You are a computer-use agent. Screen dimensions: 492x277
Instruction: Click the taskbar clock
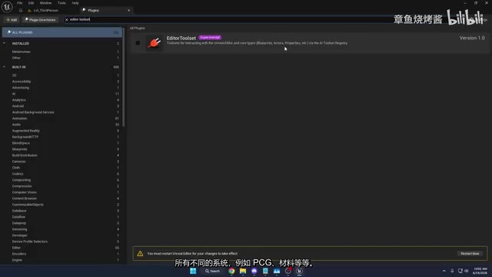(480, 271)
